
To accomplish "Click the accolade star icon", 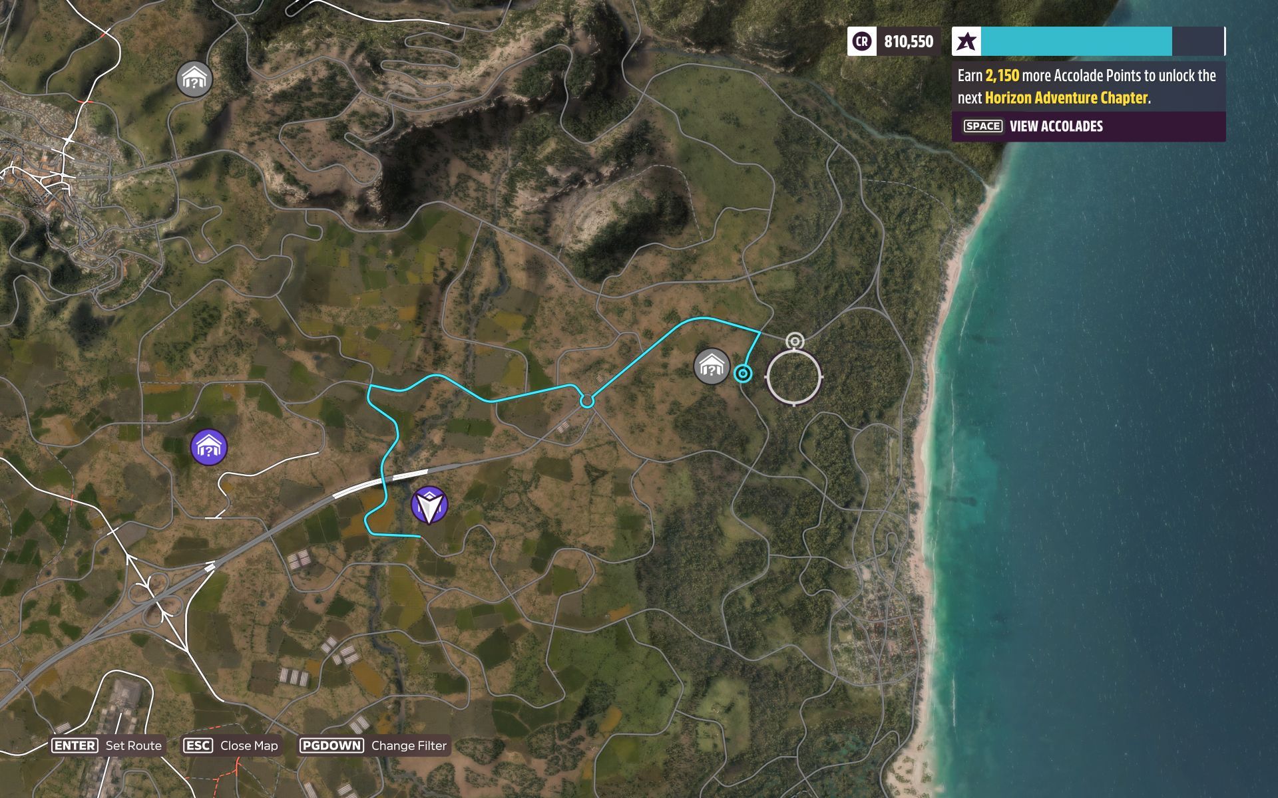I will pyautogui.click(x=966, y=41).
